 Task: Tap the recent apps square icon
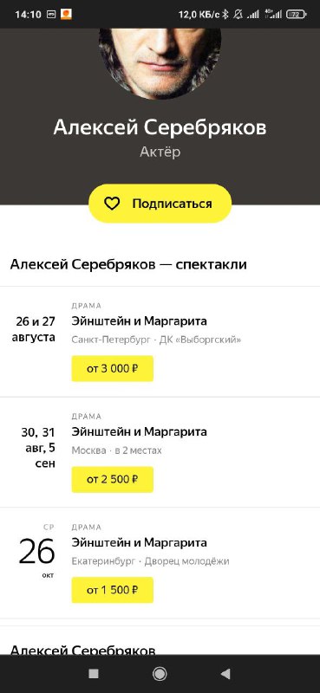(94, 674)
